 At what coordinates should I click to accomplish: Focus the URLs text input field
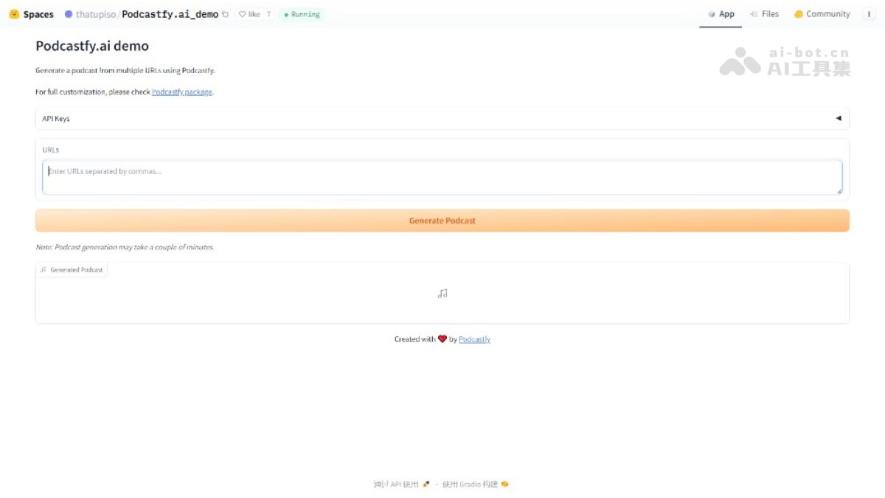click(442, 178)
